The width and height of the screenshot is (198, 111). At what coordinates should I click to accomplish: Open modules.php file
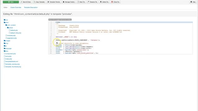point(11,35)
